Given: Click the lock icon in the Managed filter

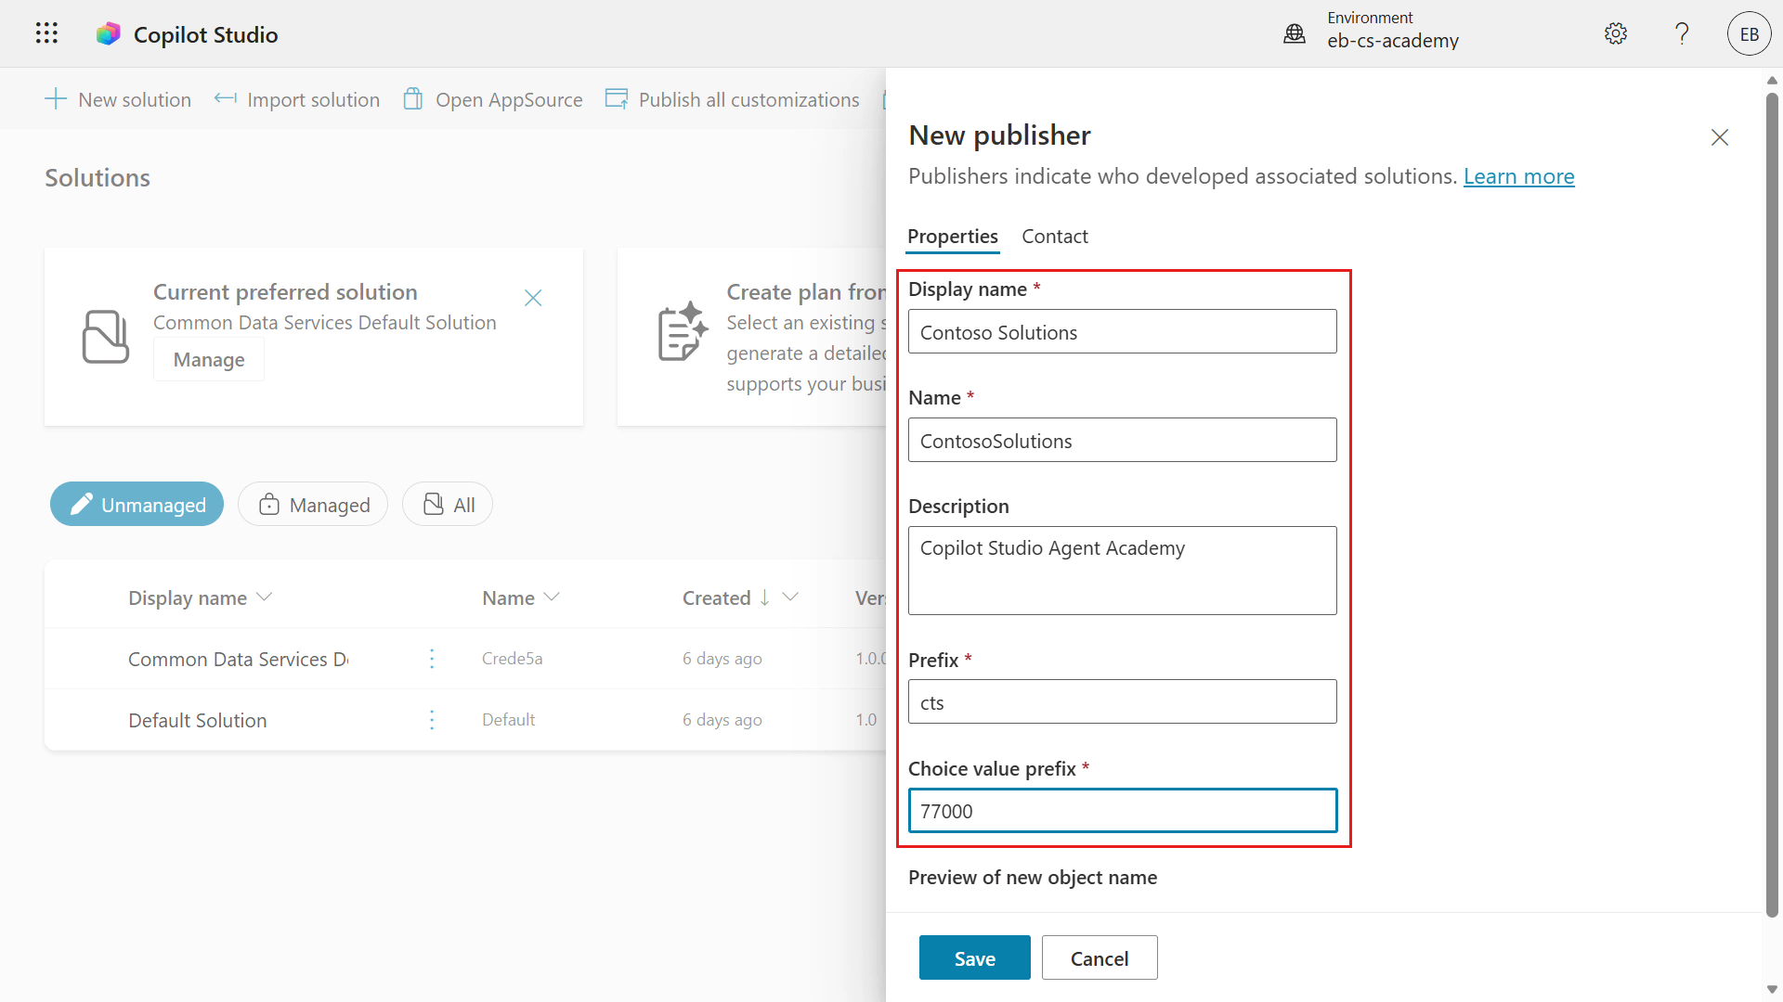Looking at the screenshot, I should pos(269,504).
